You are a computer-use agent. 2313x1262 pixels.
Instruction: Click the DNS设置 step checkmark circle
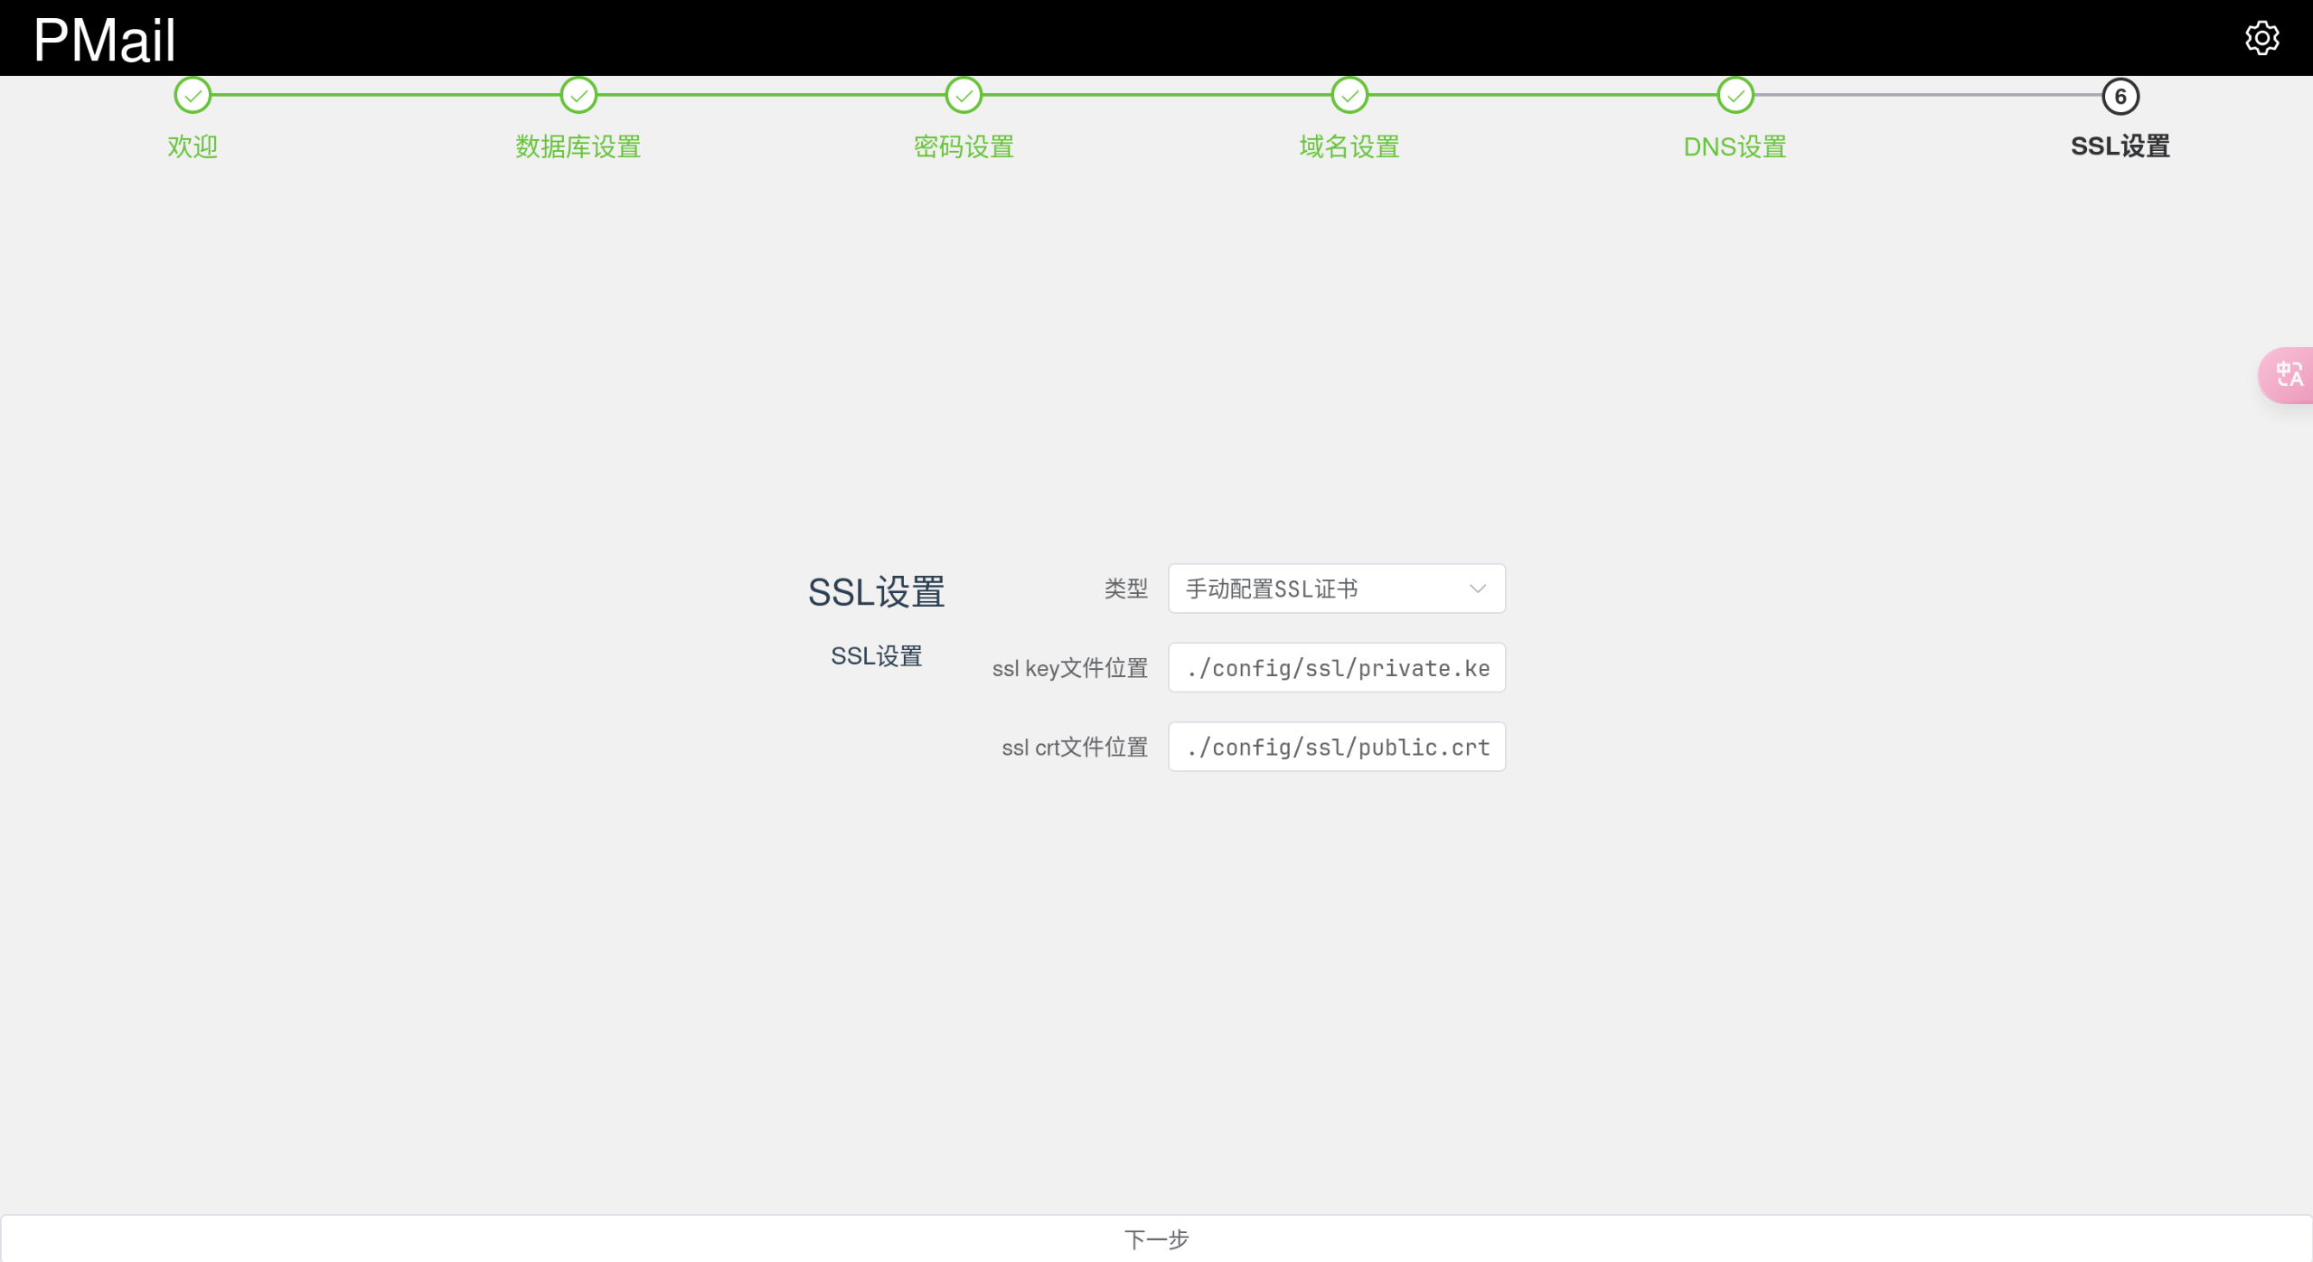click(1735, 95)
